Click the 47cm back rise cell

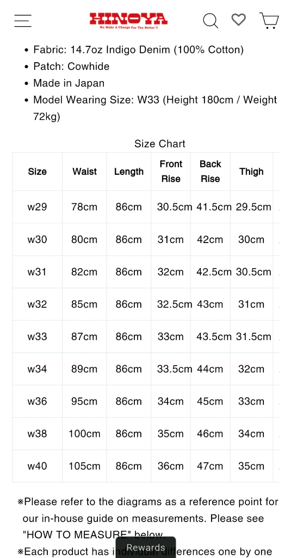tap(210, 466)
